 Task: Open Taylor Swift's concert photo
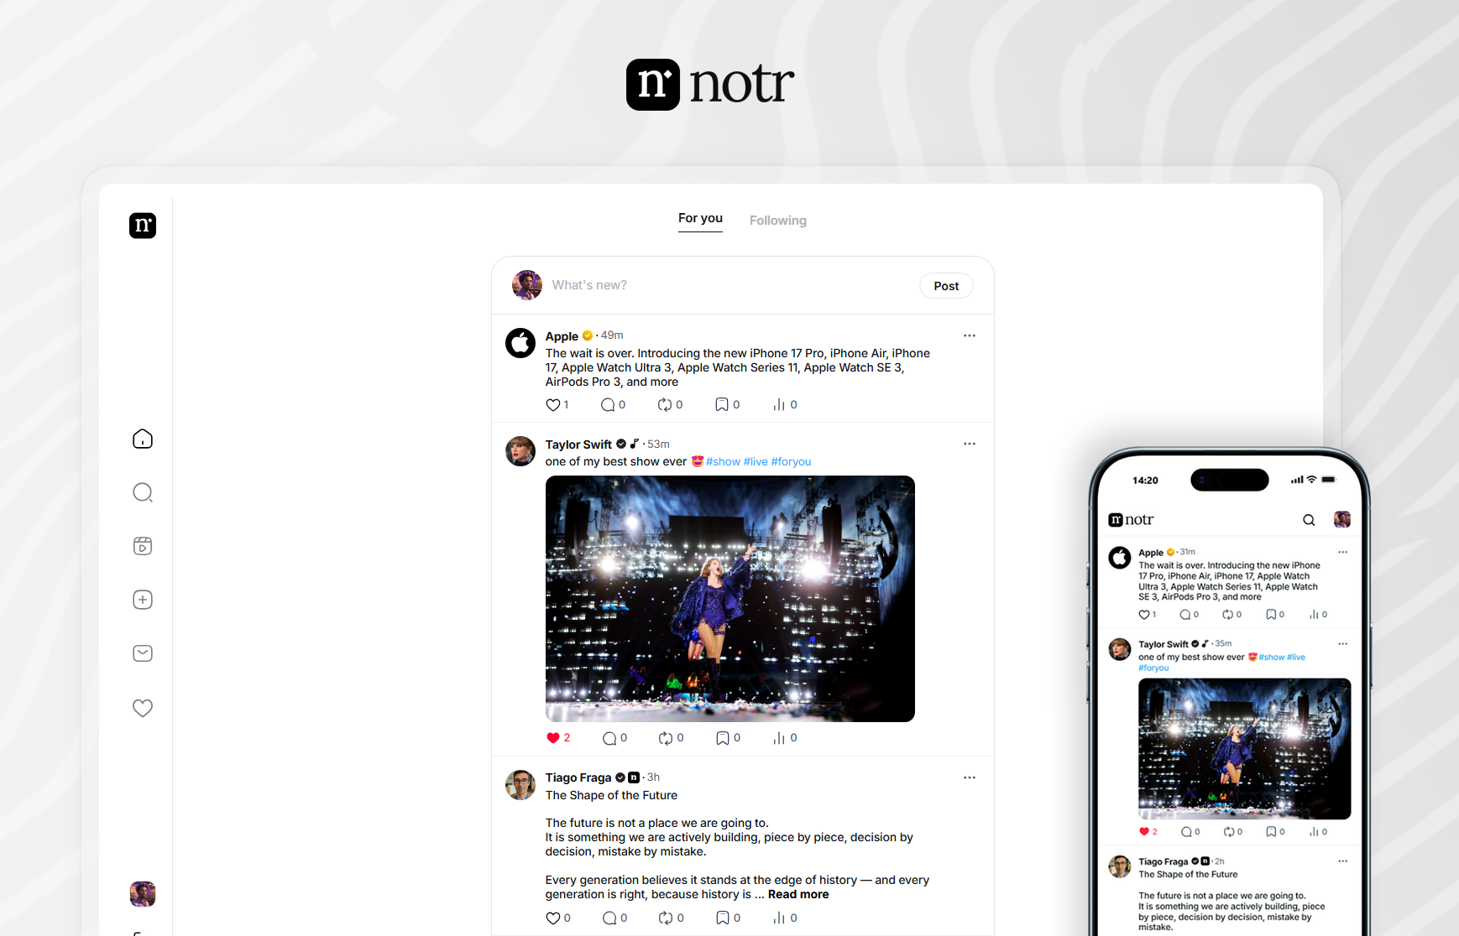tap(729, 598)
